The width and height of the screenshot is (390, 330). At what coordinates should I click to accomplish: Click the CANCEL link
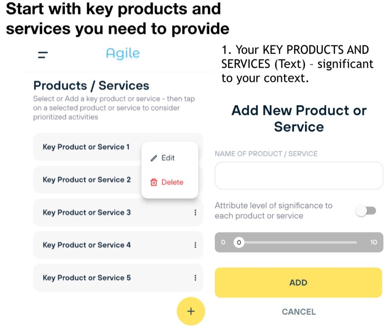click(x=299, y=312)
